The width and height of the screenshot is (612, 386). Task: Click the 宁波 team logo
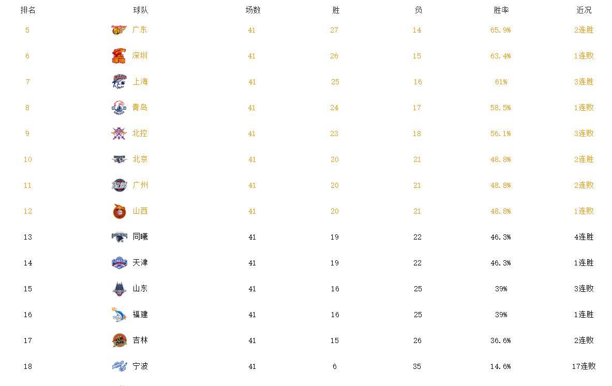[x=119, y=366]
